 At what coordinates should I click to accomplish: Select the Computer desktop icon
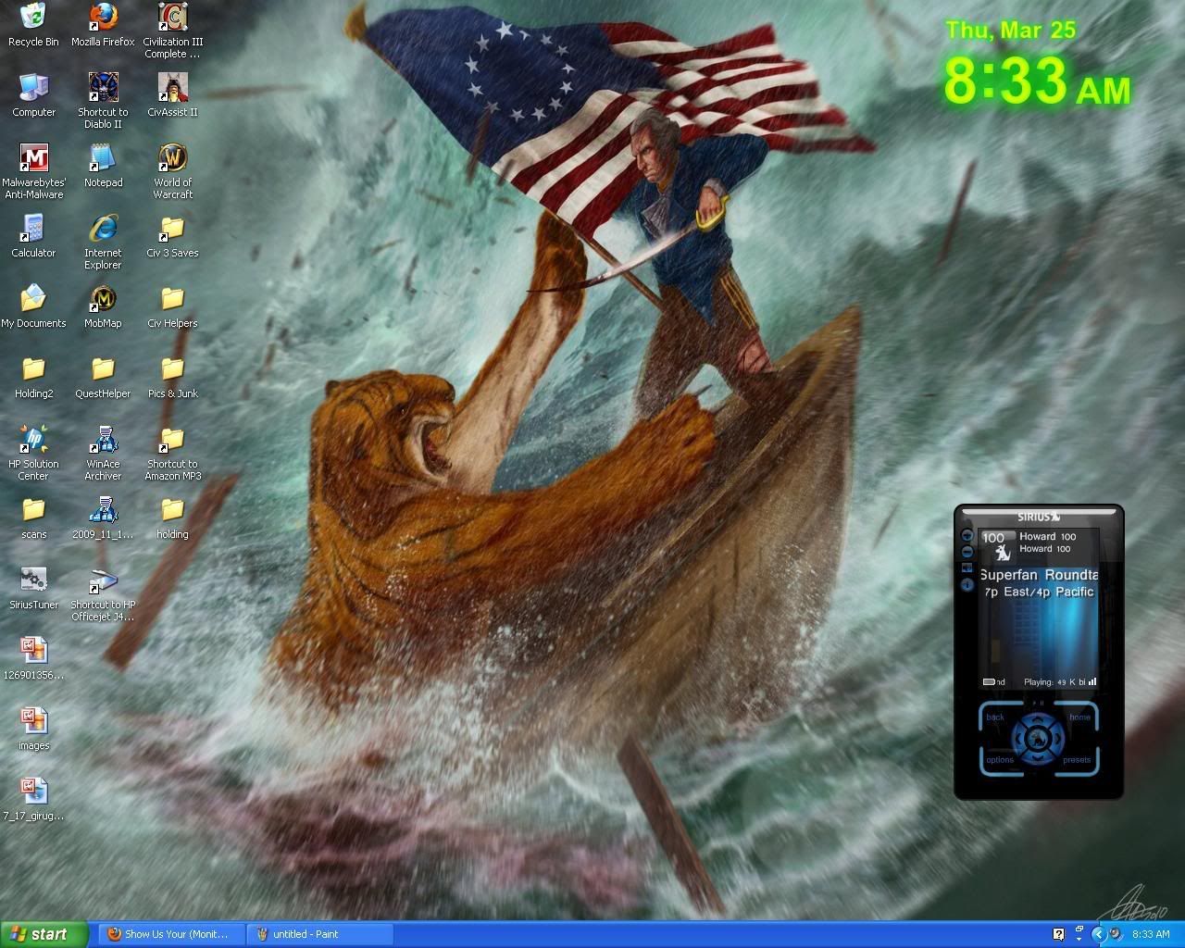[33, 95]
